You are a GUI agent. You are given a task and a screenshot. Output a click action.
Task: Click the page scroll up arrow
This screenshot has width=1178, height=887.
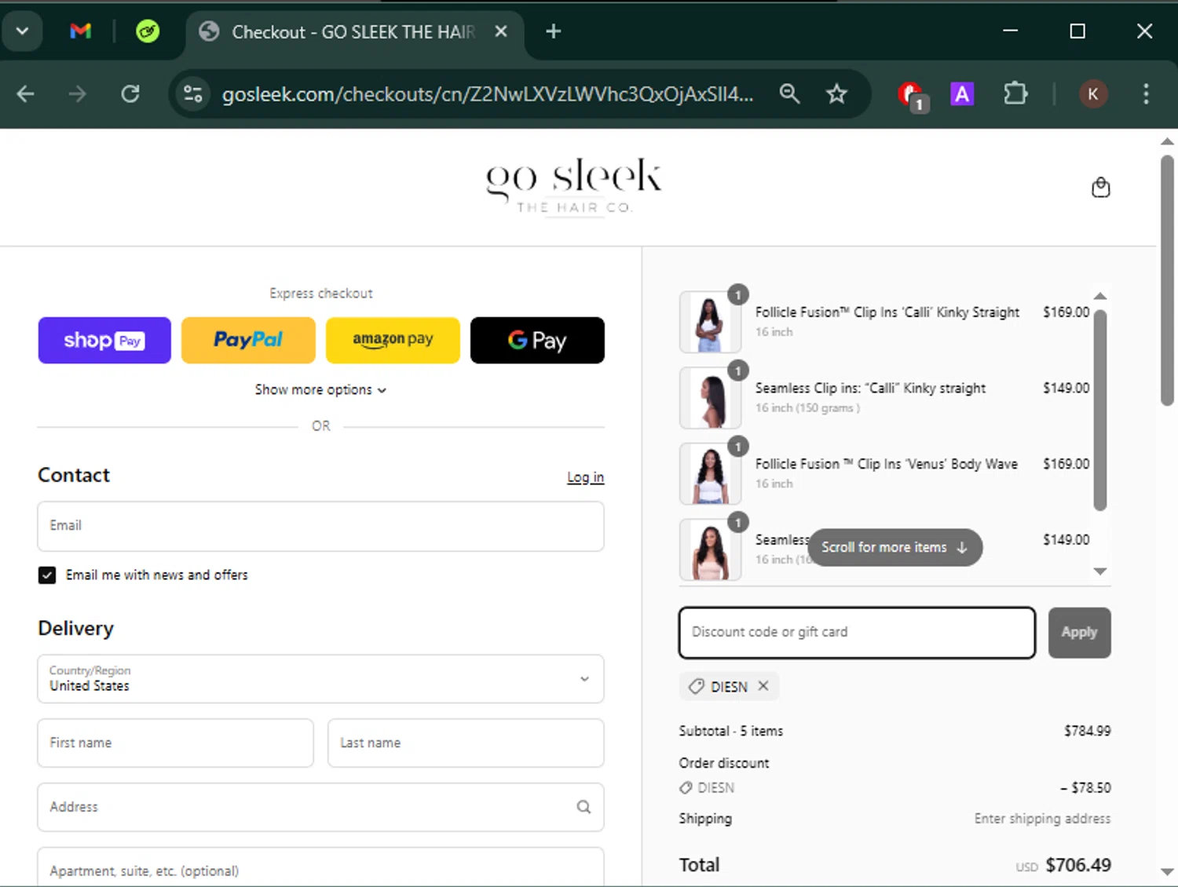pyautogui.click(x=1167, y=142)
